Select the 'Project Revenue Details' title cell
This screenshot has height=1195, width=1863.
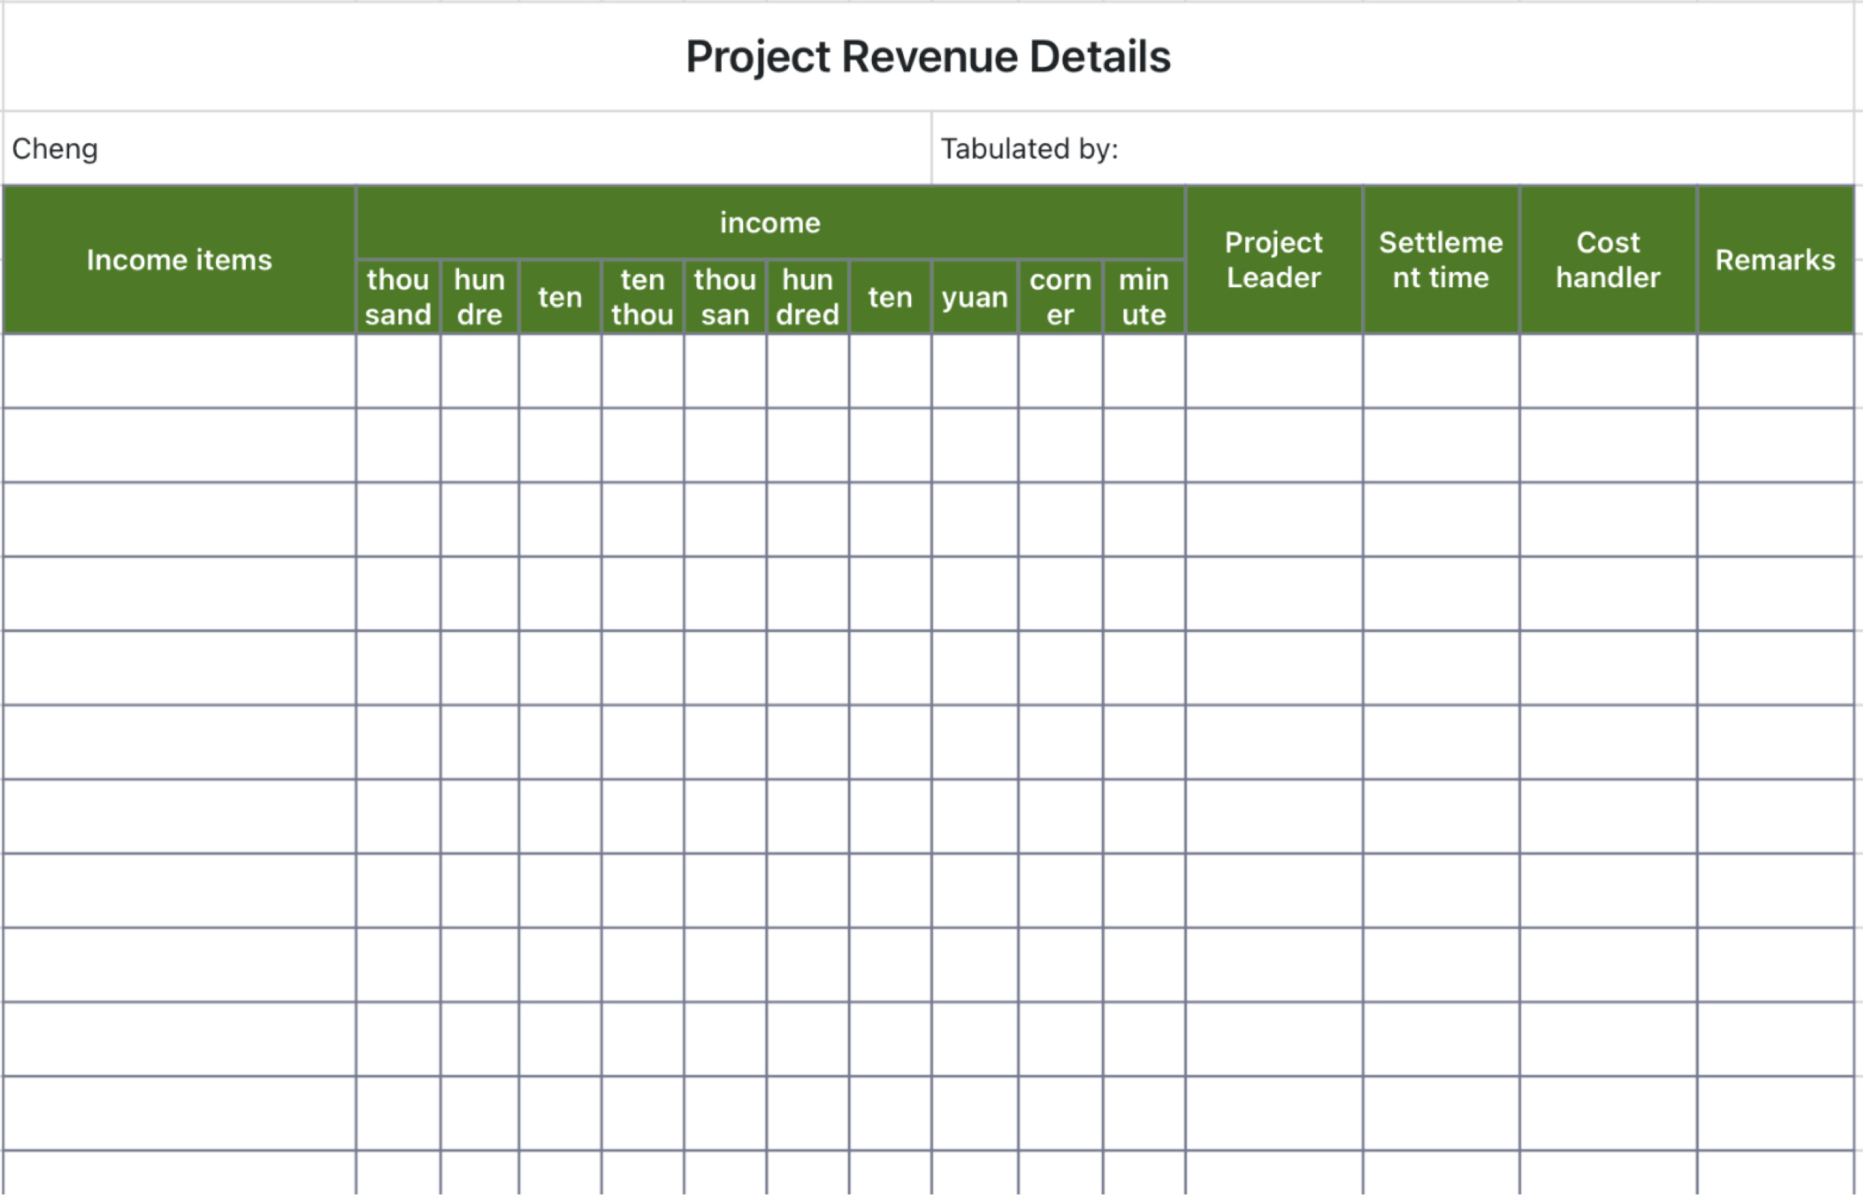point(929,57)
